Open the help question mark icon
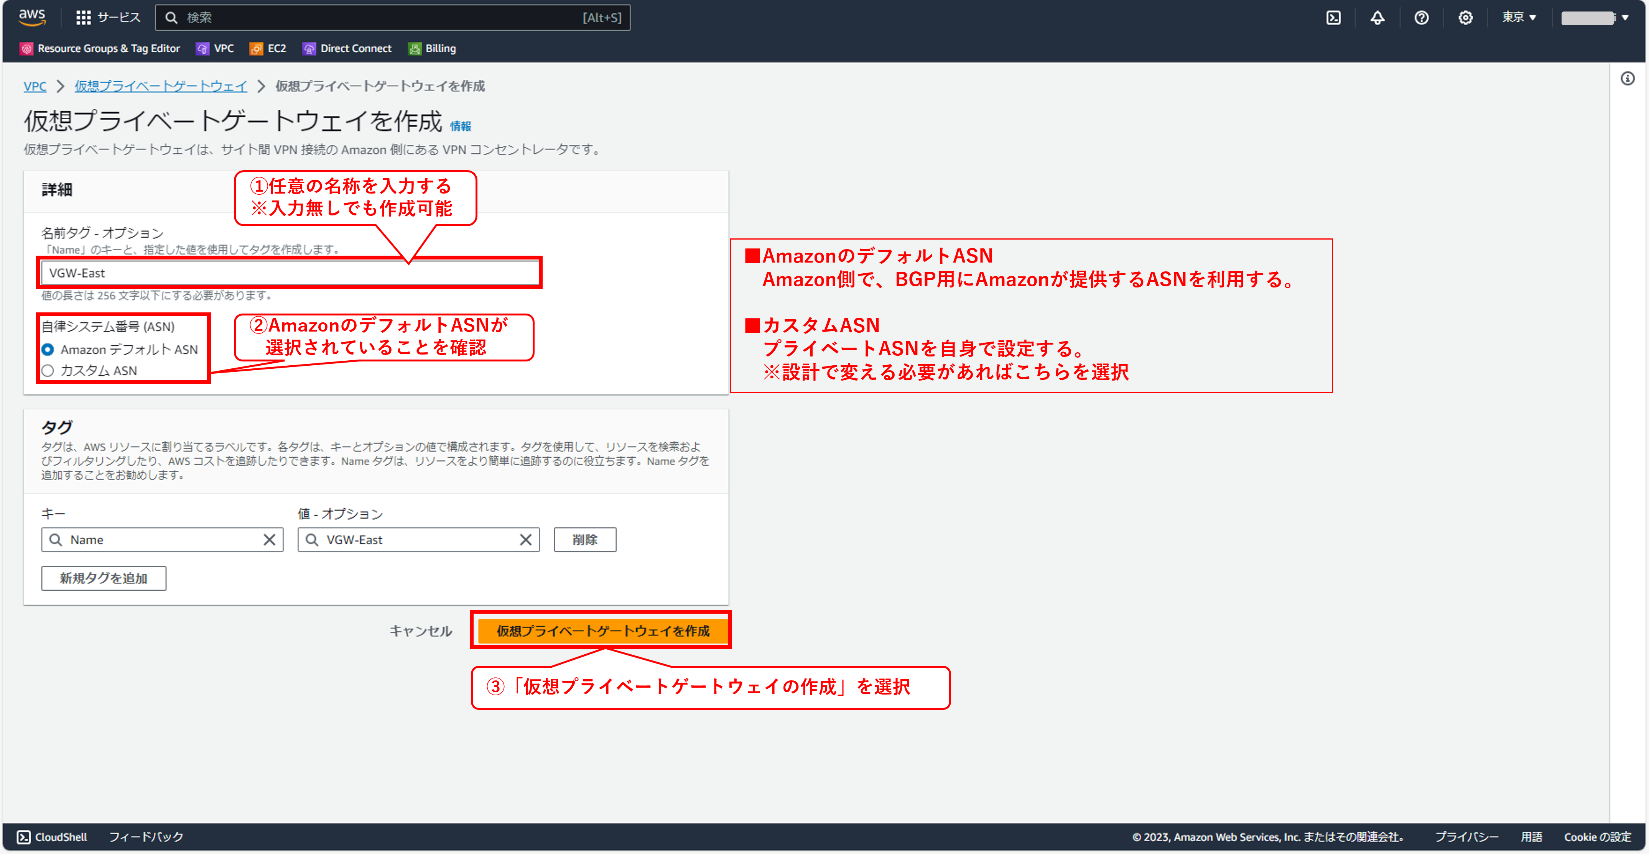This screenshot has height=854, width=1649. pos(1421,17)
